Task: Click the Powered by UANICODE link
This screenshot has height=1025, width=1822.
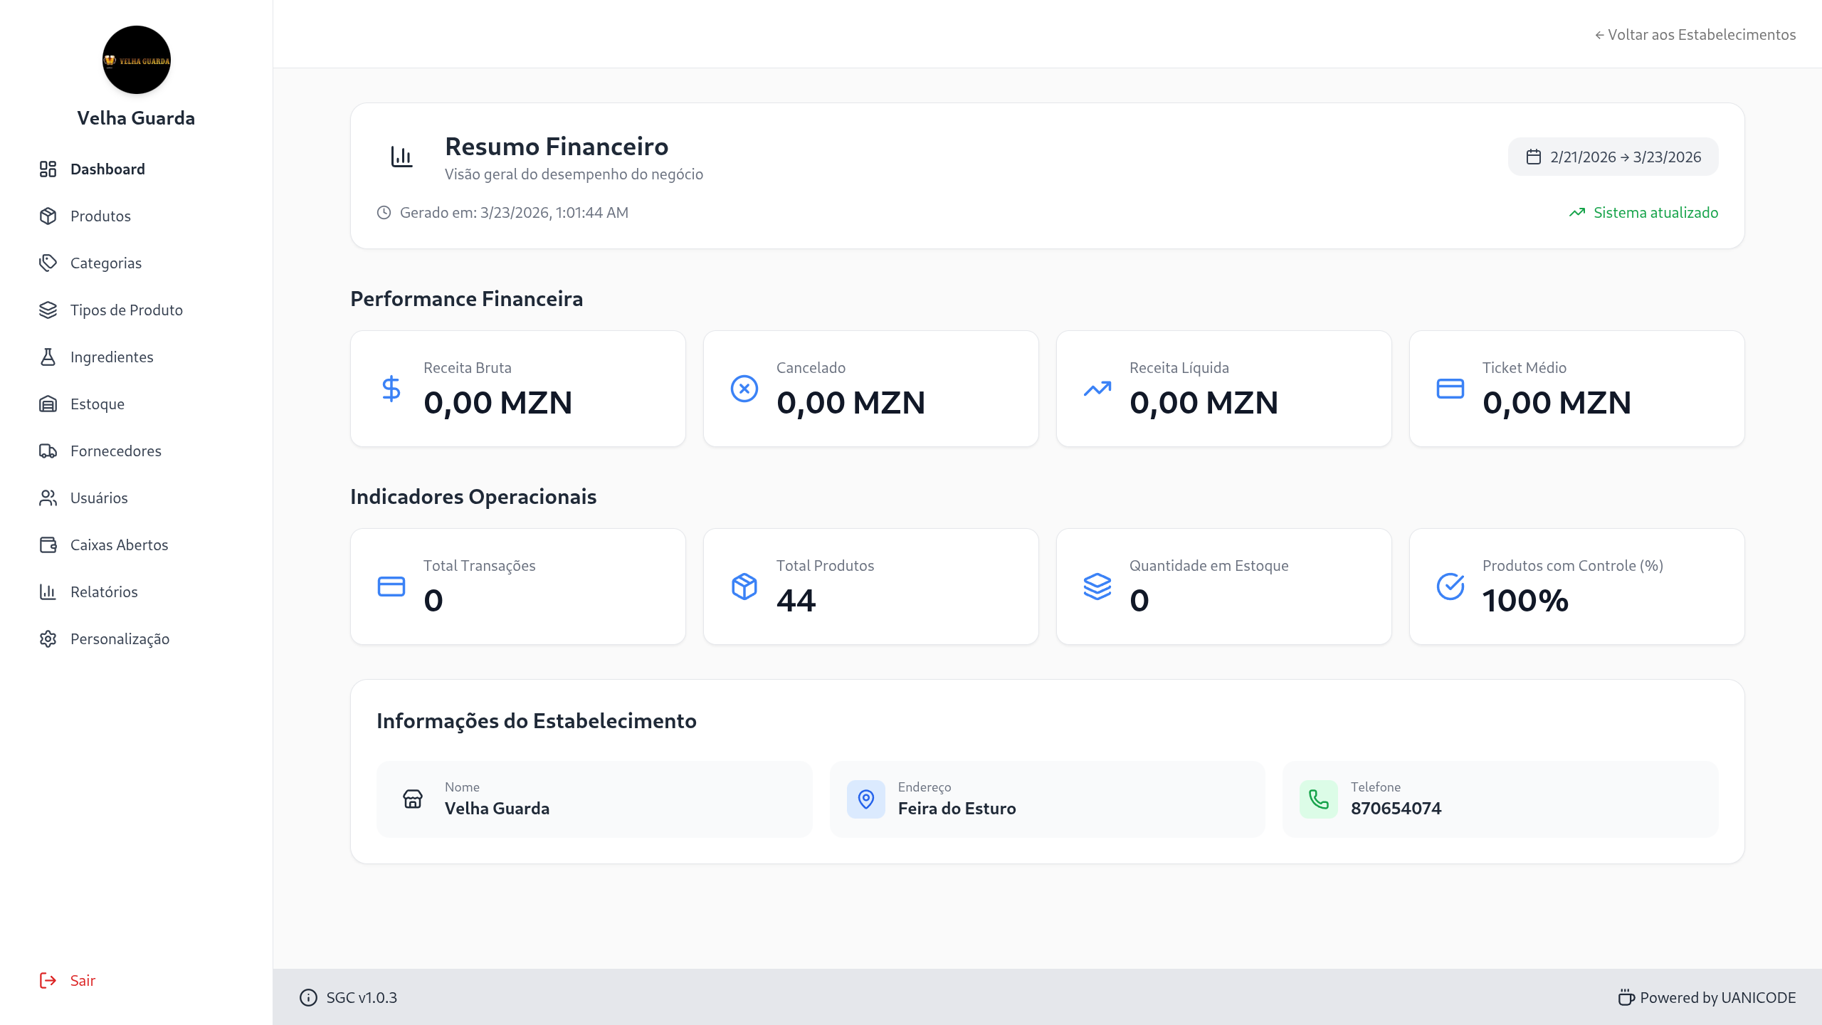Action: 1706,997
